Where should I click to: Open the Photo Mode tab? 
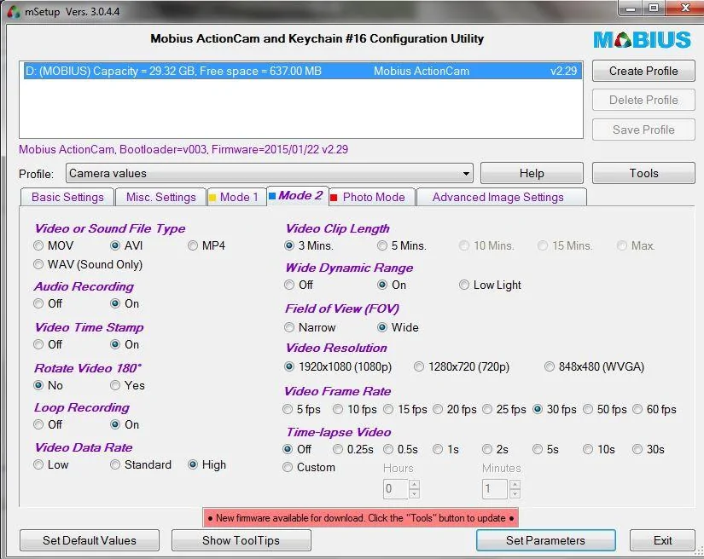[x=372, y=197]
